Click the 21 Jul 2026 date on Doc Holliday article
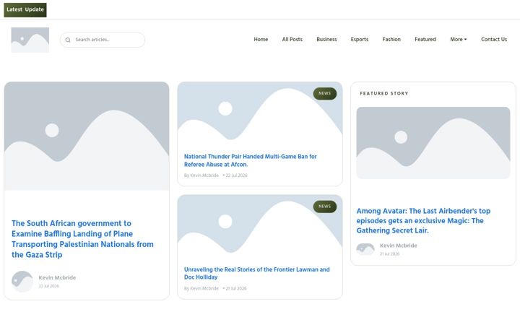520x325 pixels. point(235,288)
